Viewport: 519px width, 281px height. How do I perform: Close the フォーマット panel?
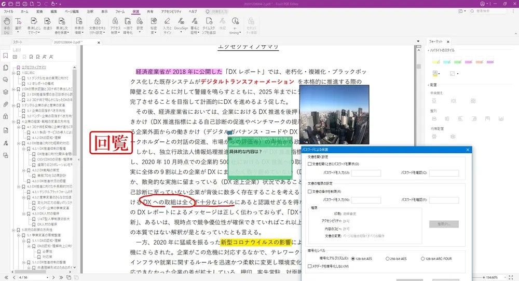point(448,42)
